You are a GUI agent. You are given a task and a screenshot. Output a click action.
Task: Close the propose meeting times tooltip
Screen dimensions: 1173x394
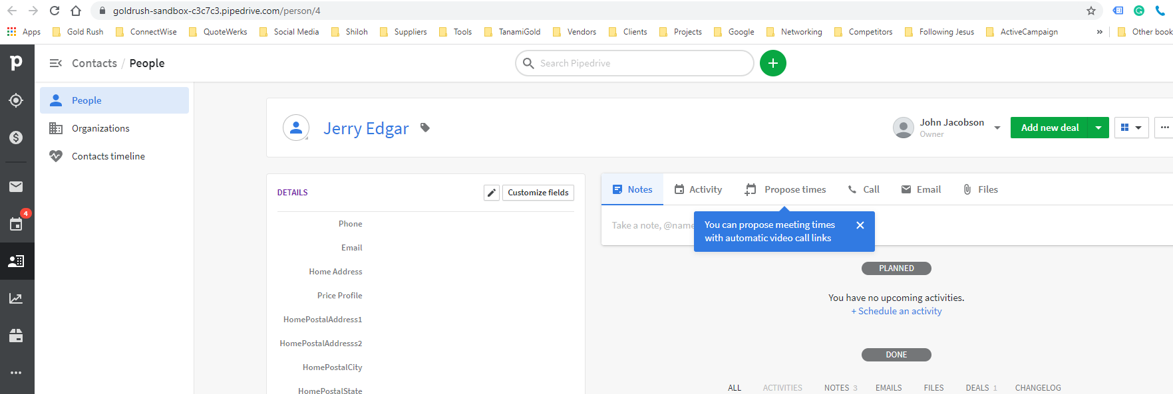(x=860, y=225)
